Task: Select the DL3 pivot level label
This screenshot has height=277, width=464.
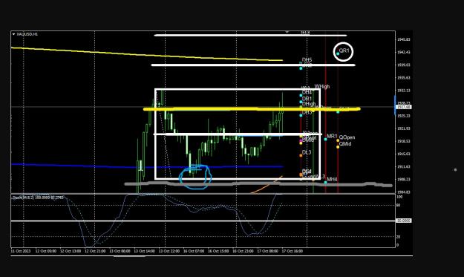Action: pos(307,152)
